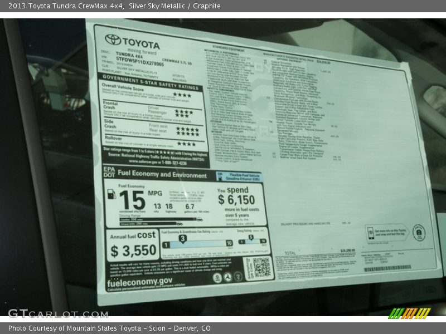
Task: Click the 'STANDARD EQUIPMENT' column heading
Action: [228, 48]
